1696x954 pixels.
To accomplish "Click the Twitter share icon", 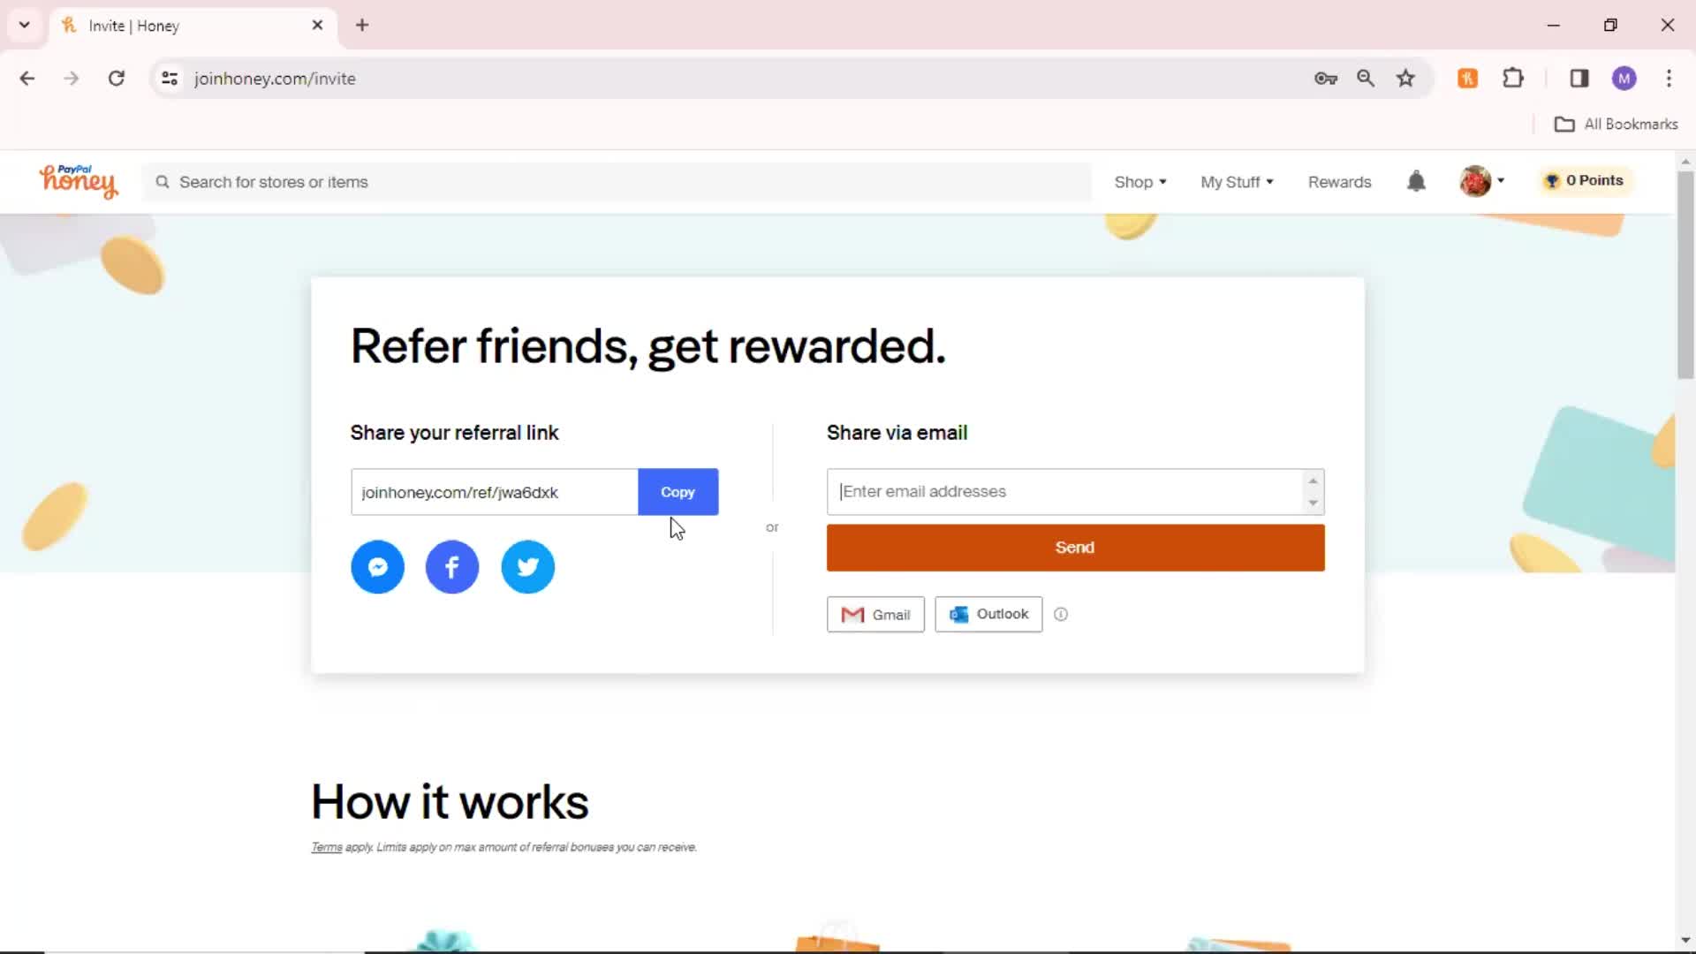I will tap(527, 566).
